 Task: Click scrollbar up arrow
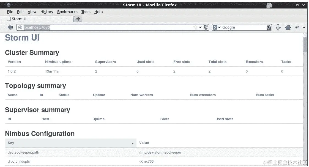[x=305, y=35]
